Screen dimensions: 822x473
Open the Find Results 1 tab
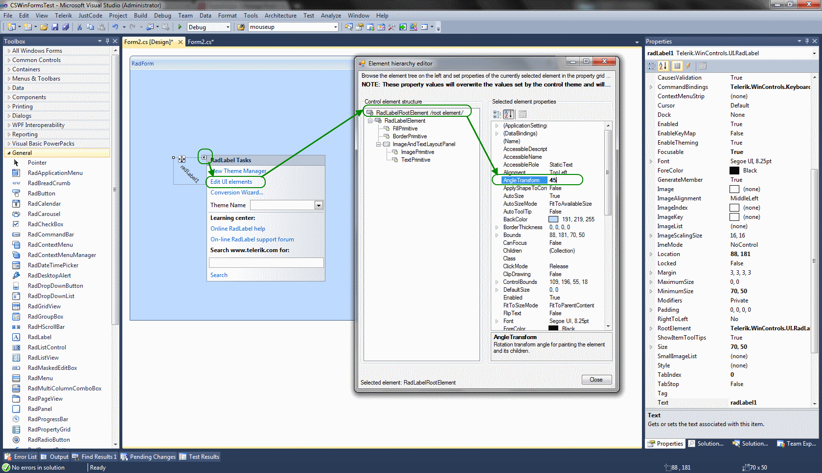pyautogui.click(x=95, y=457)
